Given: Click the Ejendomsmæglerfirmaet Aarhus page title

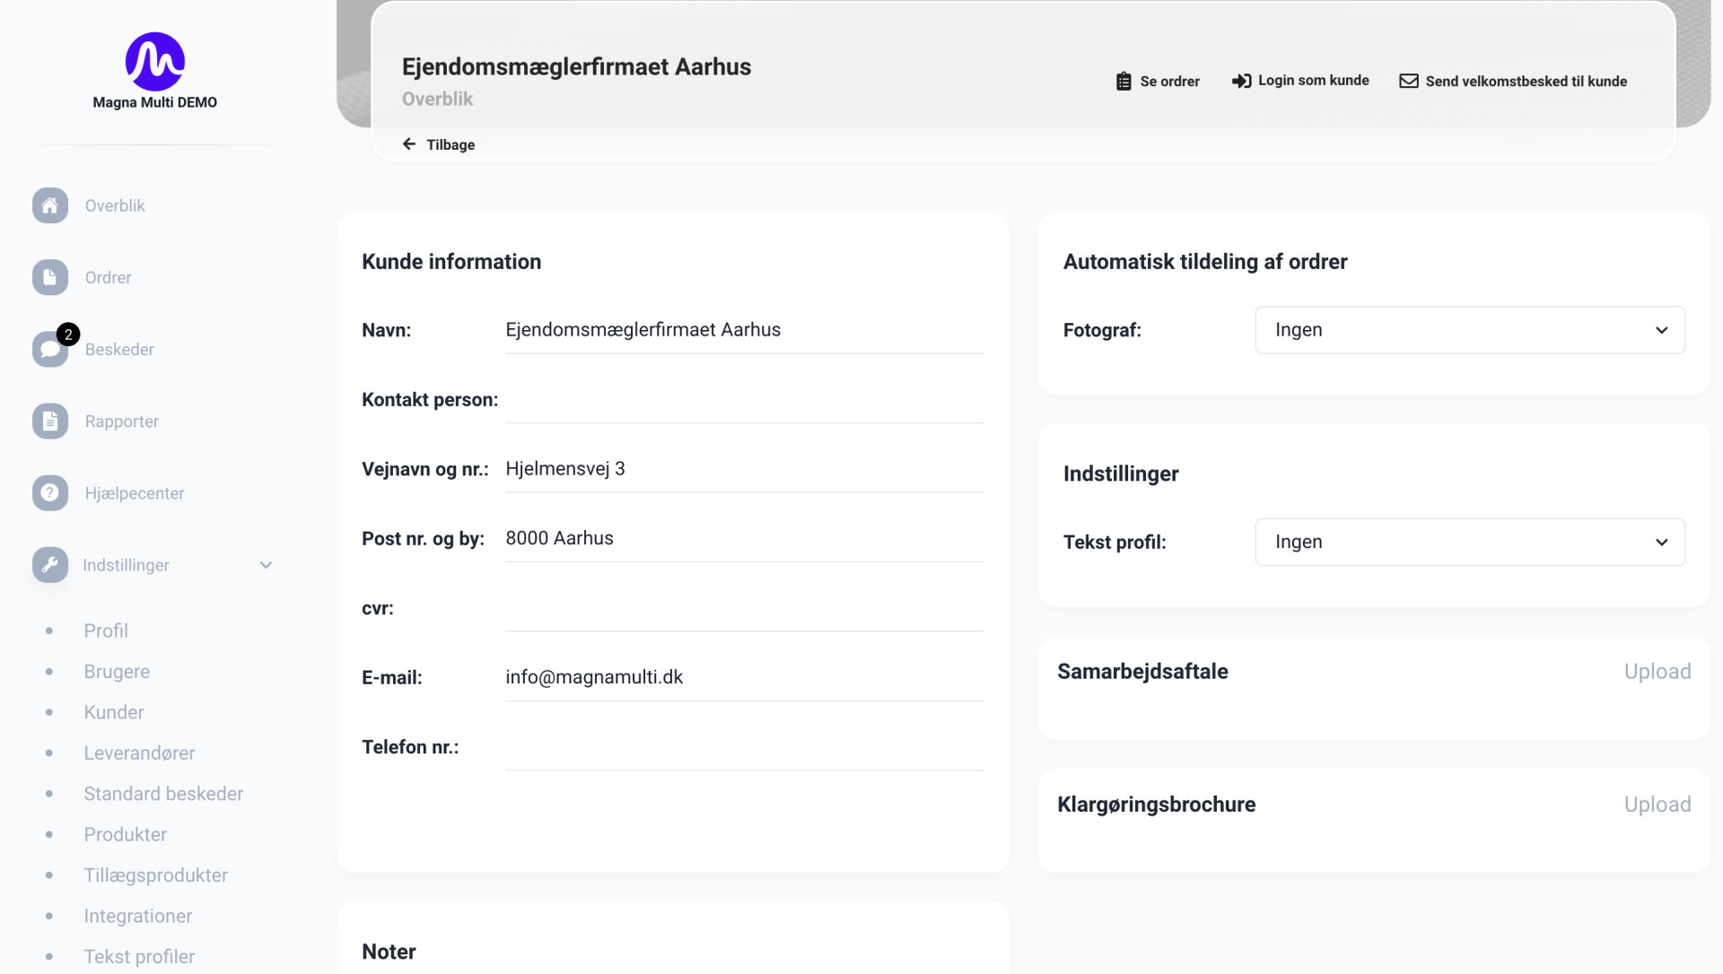Looking at the screenshot, I should coord(576,67).
